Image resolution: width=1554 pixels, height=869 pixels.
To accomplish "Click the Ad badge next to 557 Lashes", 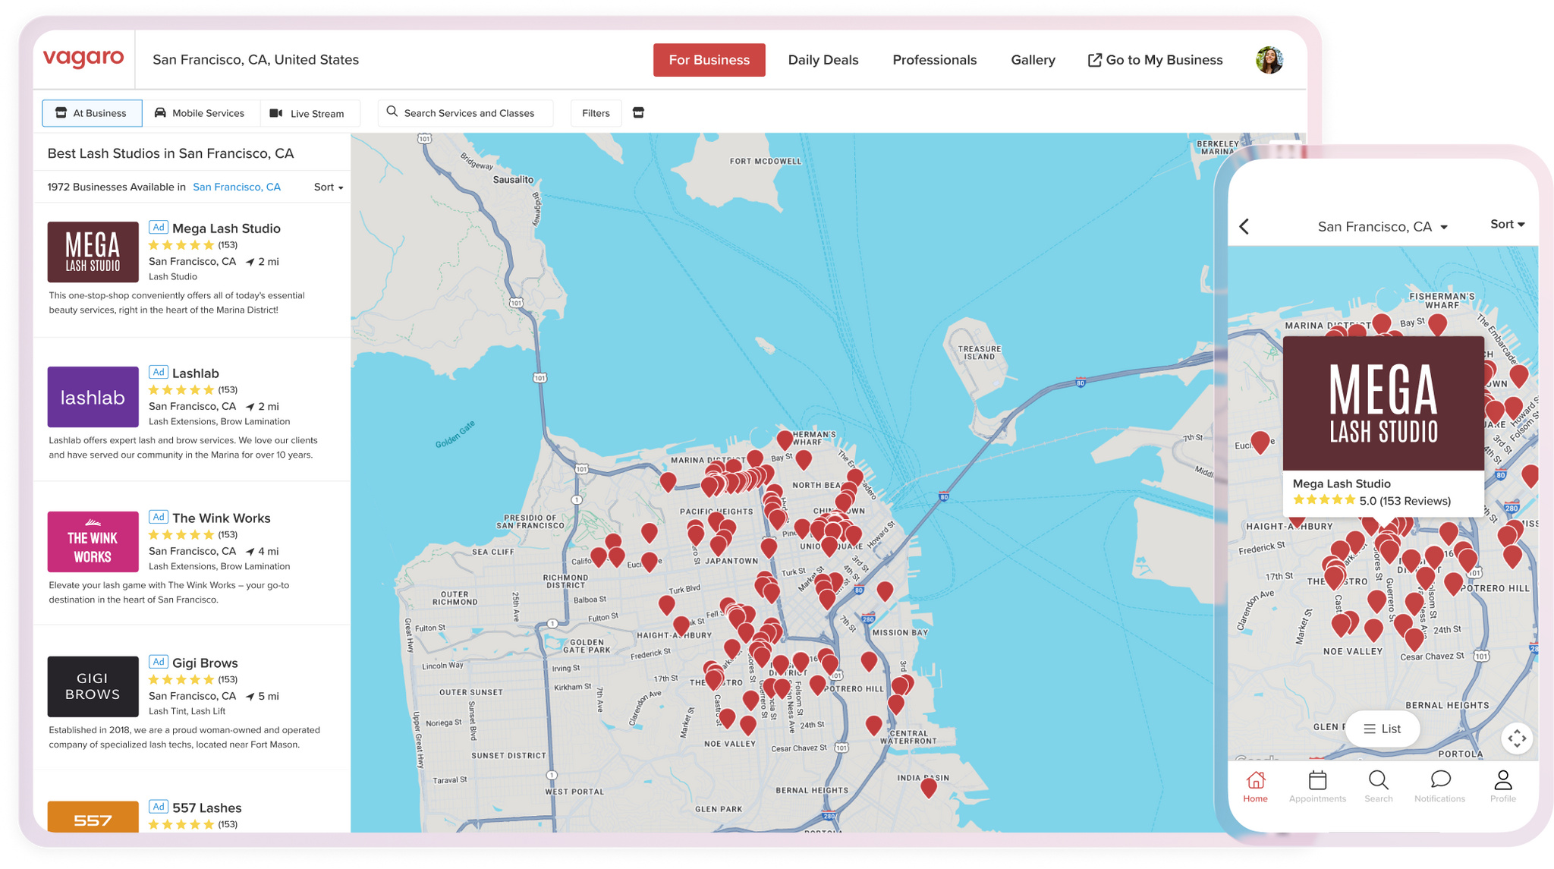I will coord(158,807).
